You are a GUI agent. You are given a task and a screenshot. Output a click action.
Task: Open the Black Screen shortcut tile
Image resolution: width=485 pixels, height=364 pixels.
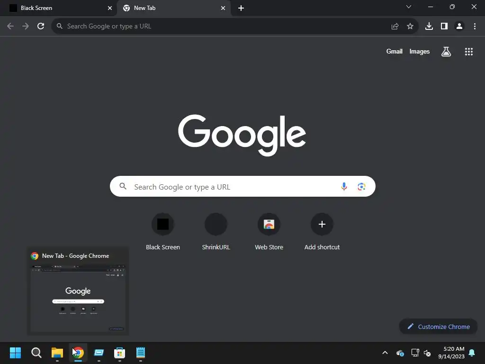tap(163, 231)
